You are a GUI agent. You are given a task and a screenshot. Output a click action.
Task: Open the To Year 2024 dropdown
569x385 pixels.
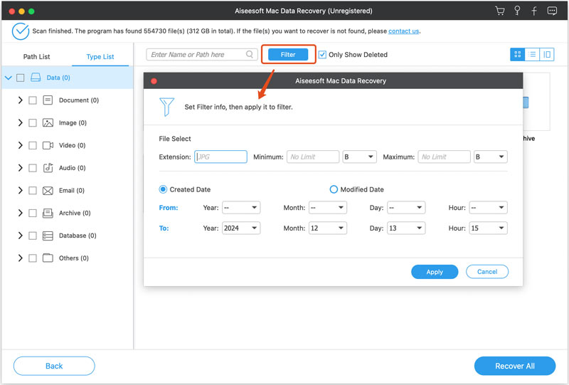tap(241, 228)
